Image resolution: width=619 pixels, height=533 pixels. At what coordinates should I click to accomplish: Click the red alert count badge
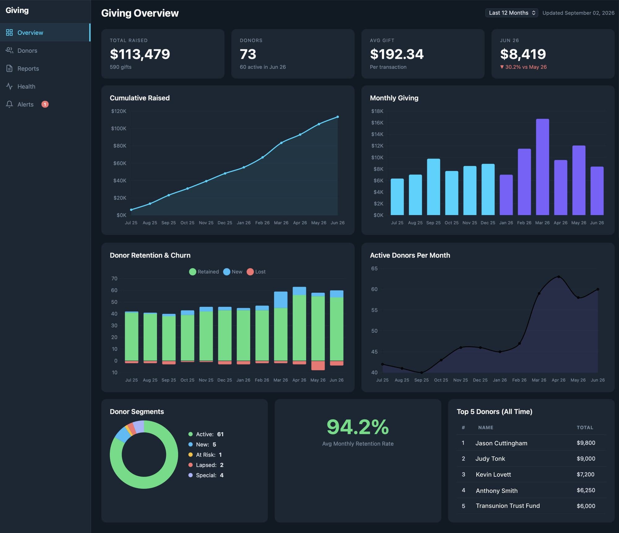pyautogui.click(x=45, y=104)
